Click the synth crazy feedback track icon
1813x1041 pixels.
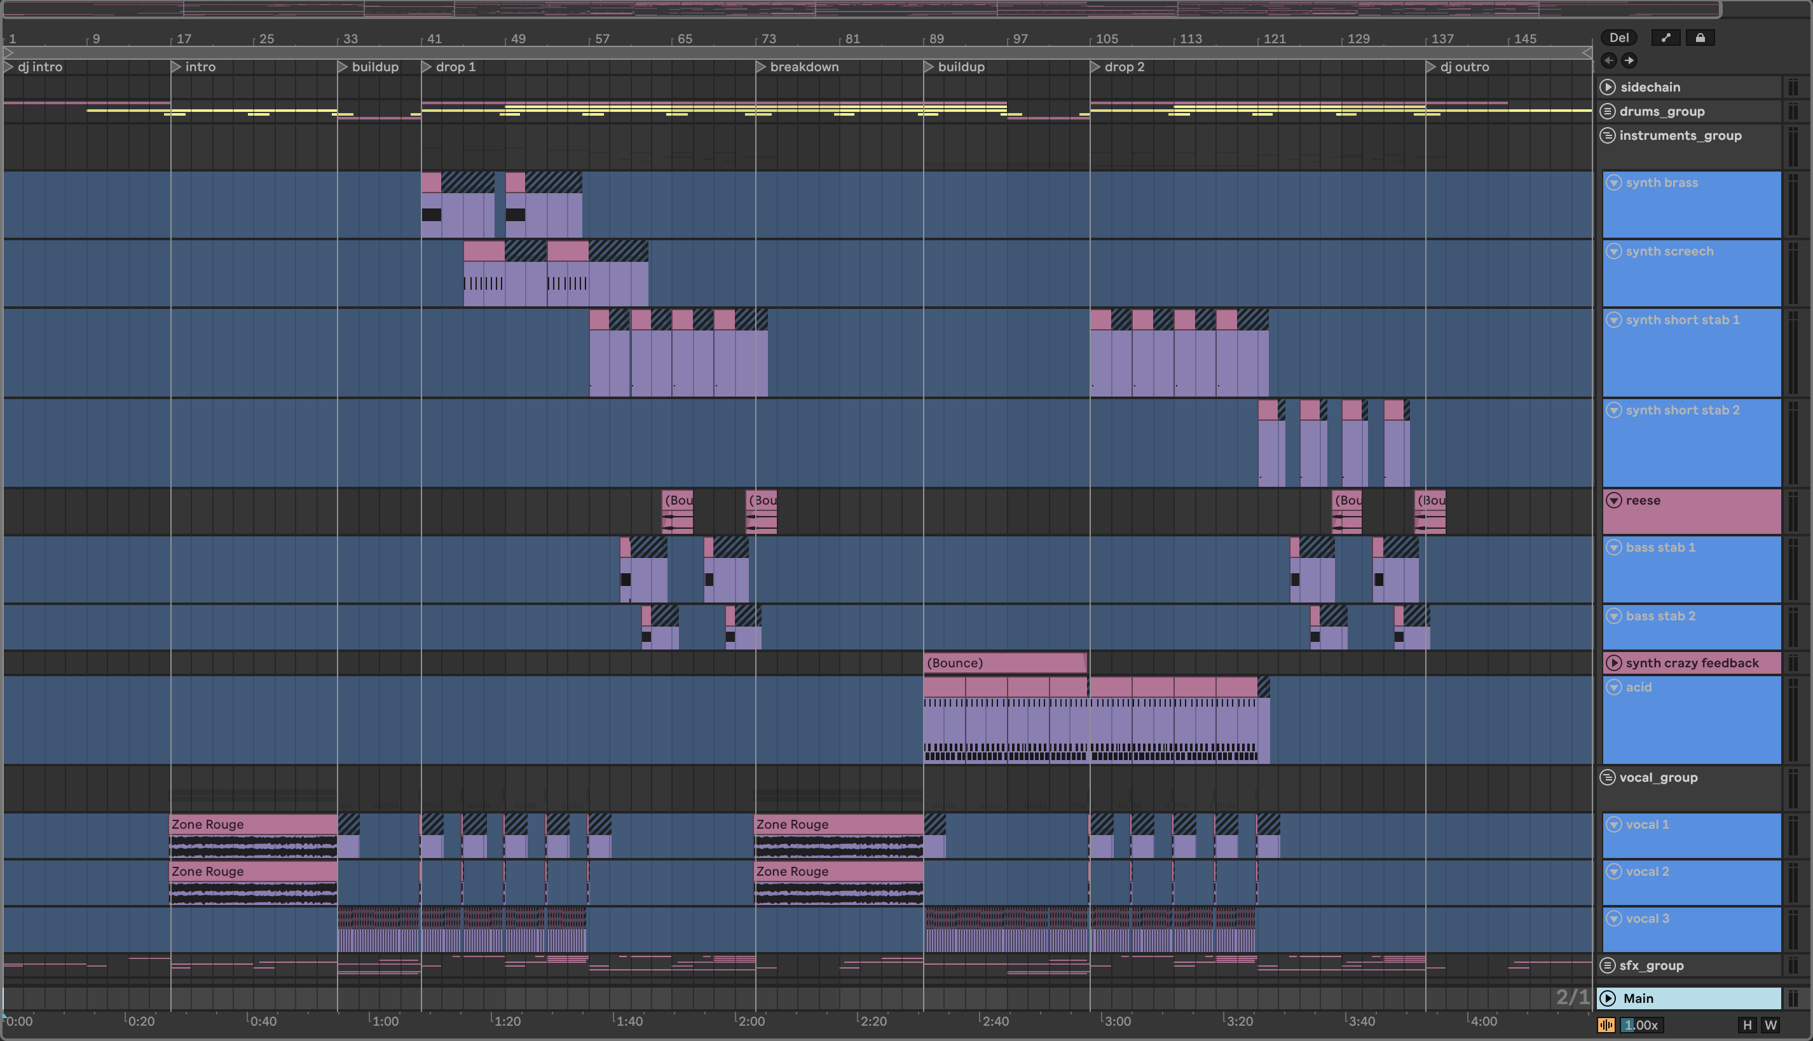1613,663
